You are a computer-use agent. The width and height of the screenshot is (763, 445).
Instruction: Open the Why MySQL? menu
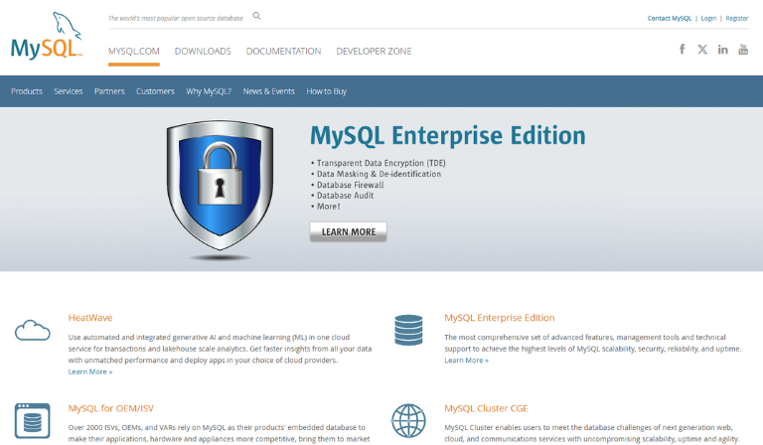(x=209, y=91)
